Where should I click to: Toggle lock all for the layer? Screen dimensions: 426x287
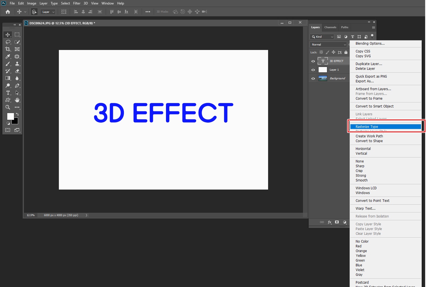pos(346,52)
